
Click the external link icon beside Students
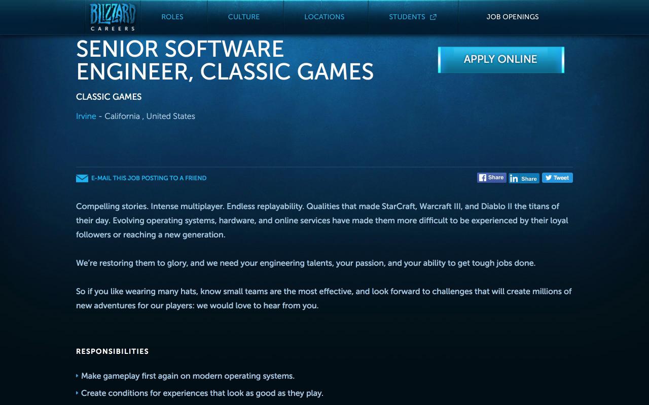(x=433, y=17)
